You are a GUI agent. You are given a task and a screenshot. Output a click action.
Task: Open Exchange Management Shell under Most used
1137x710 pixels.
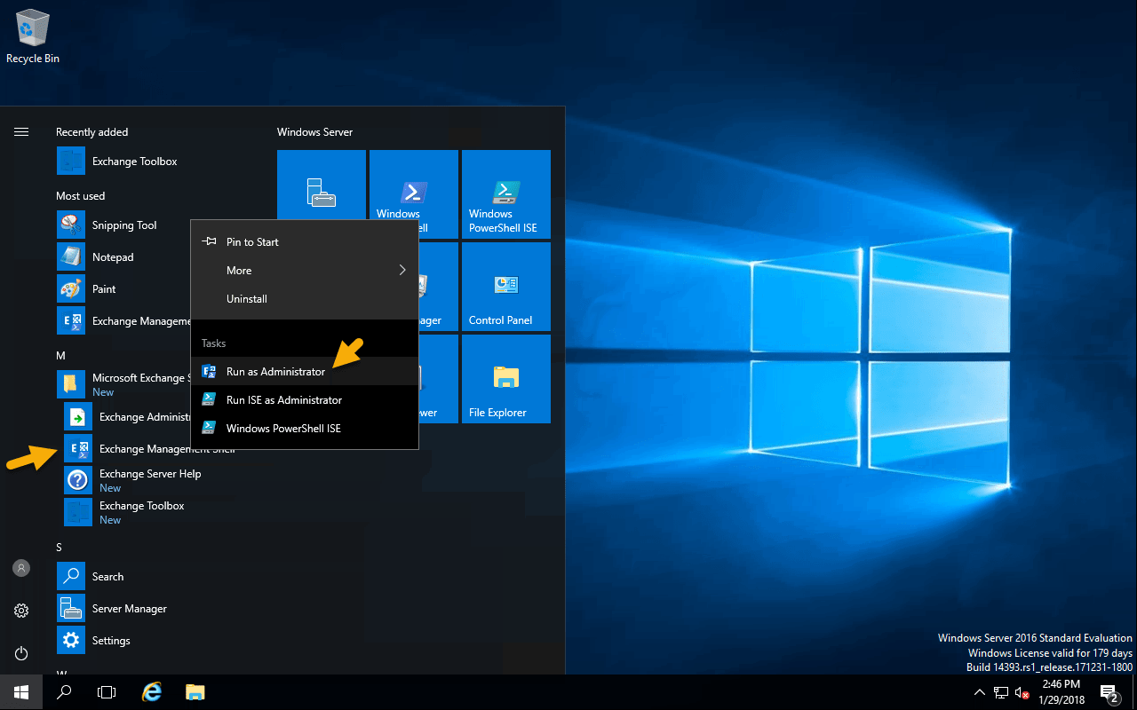point(123,321)
